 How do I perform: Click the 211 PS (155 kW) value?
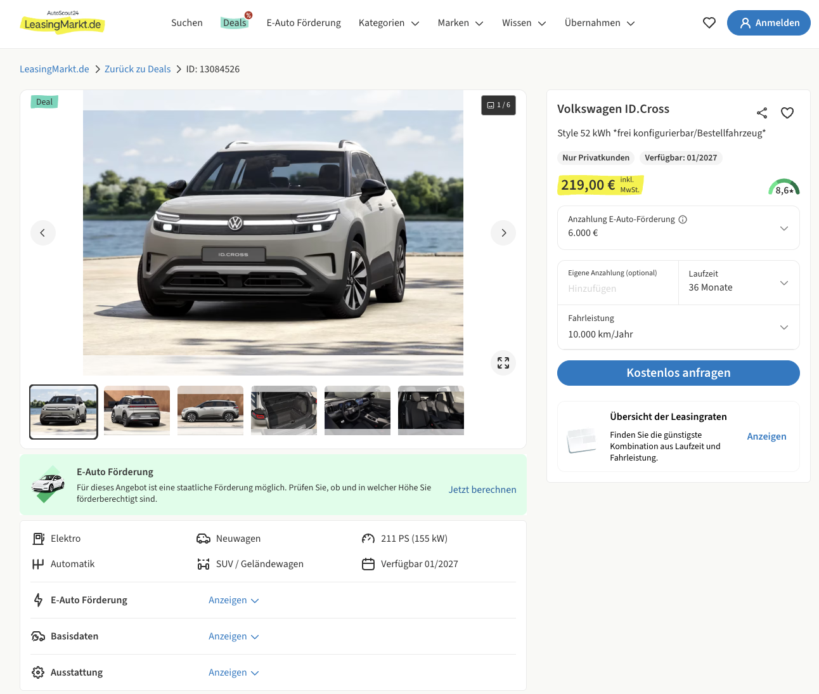click(414, 539)
